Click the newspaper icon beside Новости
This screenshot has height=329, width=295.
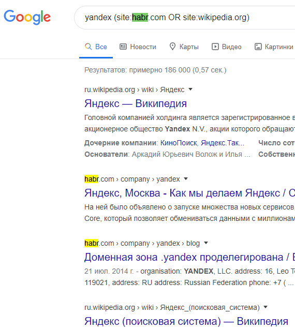click(123, 47)
